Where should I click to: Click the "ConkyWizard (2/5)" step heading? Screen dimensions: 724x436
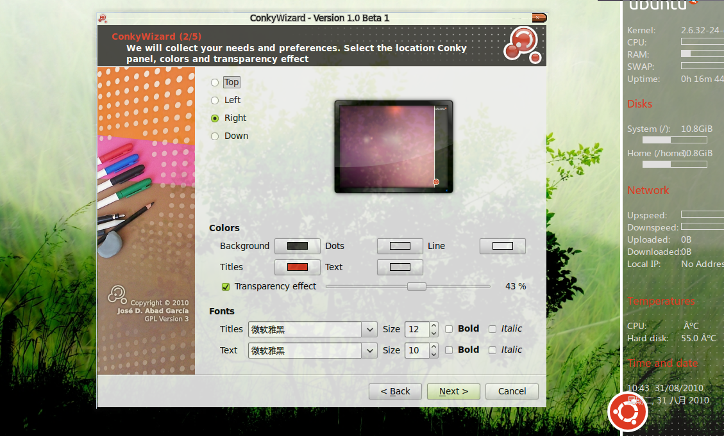pos(156,36)
